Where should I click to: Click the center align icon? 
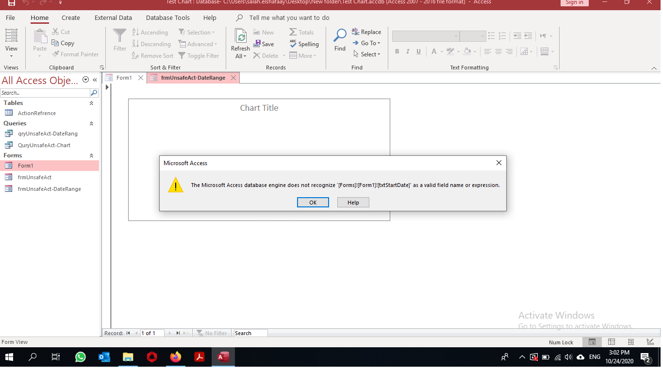498,51
